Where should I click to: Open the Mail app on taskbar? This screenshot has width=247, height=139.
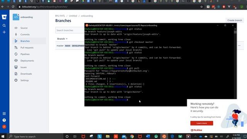pos(124,136)
